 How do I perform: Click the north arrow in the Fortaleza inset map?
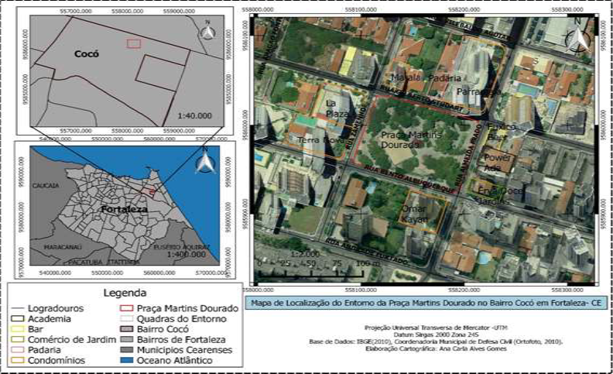point(204,163)
